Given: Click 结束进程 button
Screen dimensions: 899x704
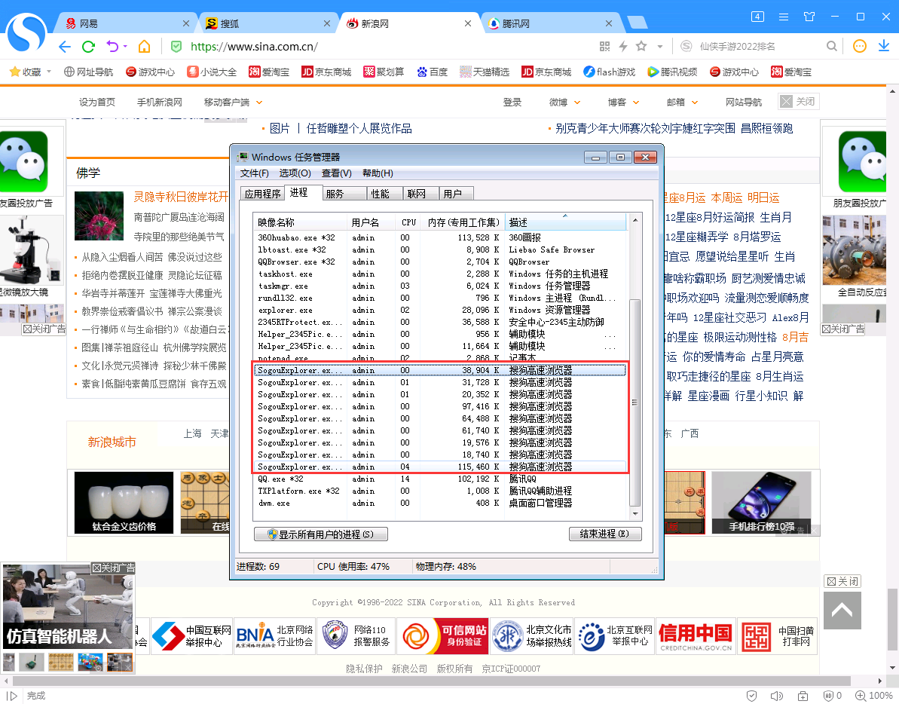Looking at the screenshot, I should (605, 534).
